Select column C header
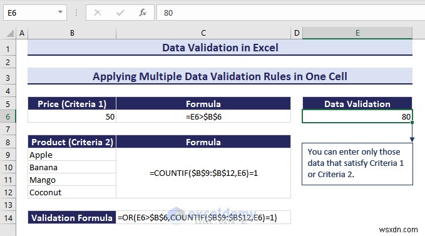The image size is (425, 236). click(203, 33)
